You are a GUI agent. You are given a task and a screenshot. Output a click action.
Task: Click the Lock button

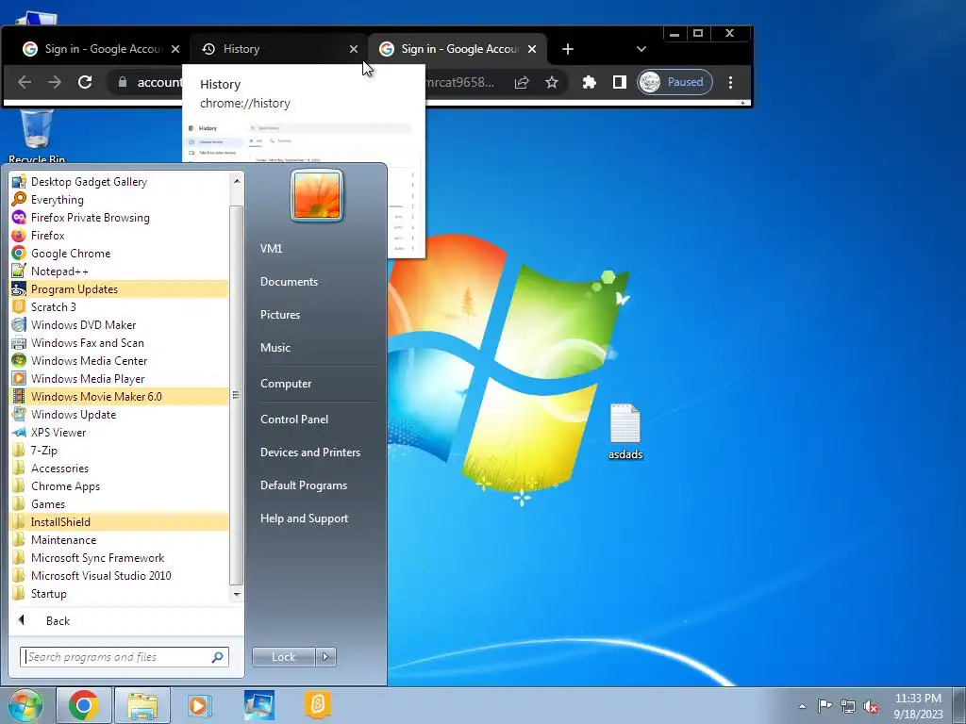(283, 657)
